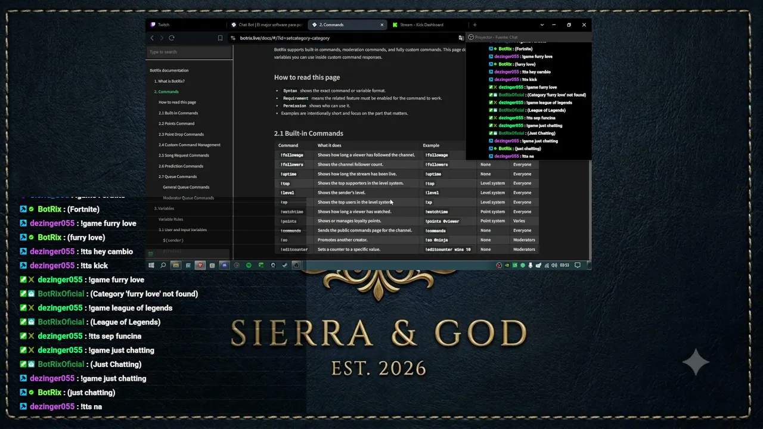Viewport: 763px width, 429px height.
Task: Click the 'Promotes another creator.' description
Action: (342, 240)
